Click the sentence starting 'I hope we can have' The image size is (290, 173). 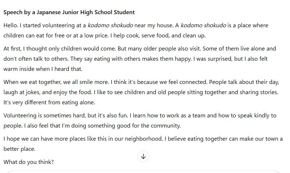[x=83, y=139]
